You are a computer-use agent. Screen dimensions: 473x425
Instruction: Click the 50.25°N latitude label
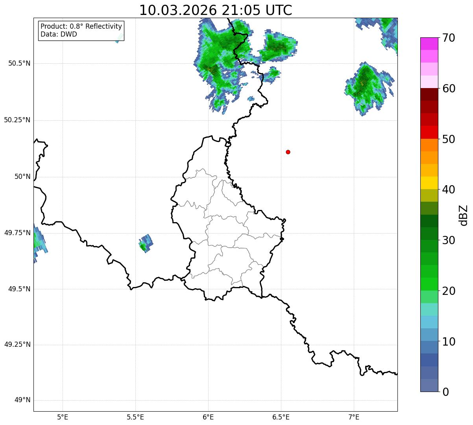[17, 120]
